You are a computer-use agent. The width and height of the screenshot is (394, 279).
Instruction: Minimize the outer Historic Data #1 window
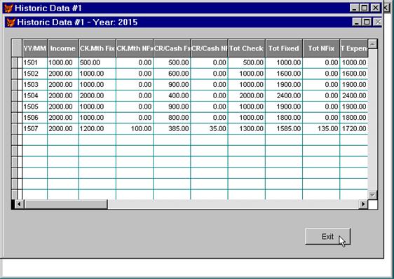354,8
